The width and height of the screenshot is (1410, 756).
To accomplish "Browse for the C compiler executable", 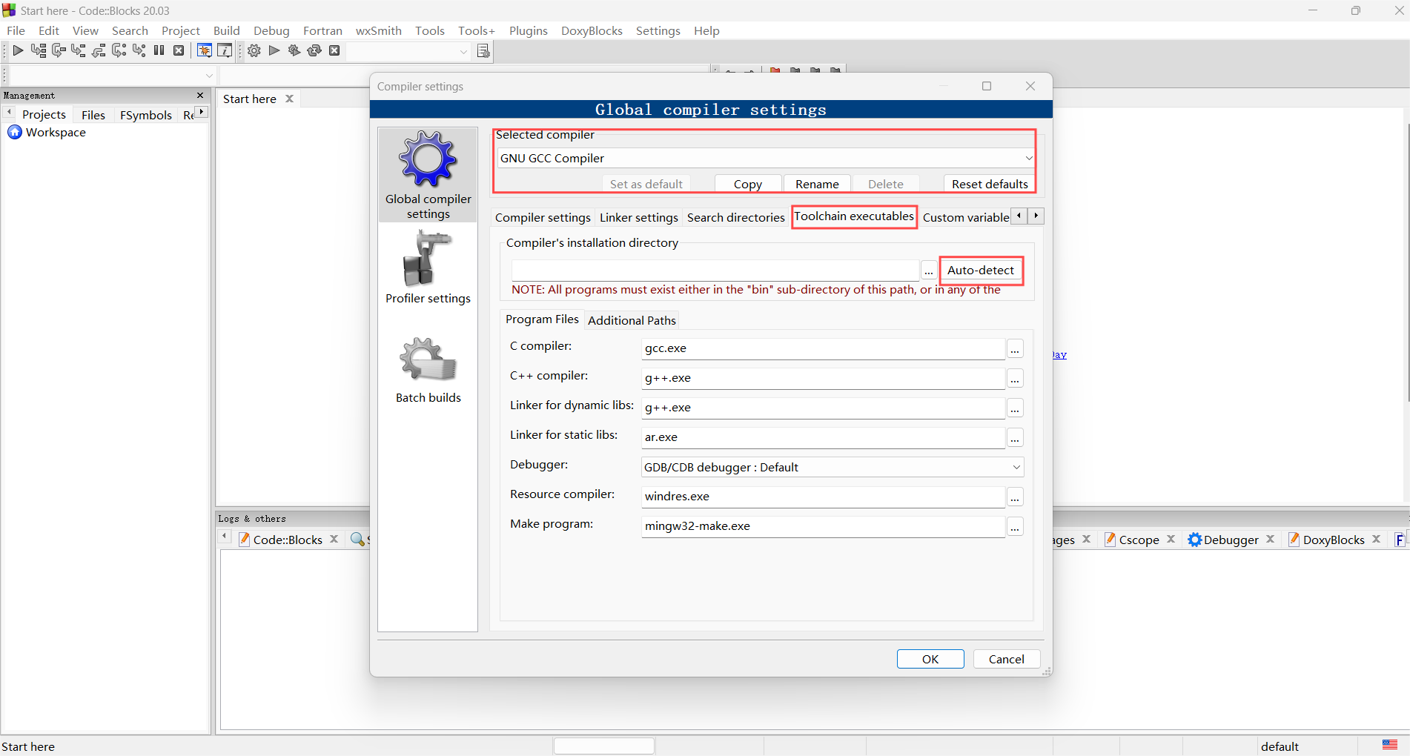I will pyautogui.click(x=1015, y=348).
